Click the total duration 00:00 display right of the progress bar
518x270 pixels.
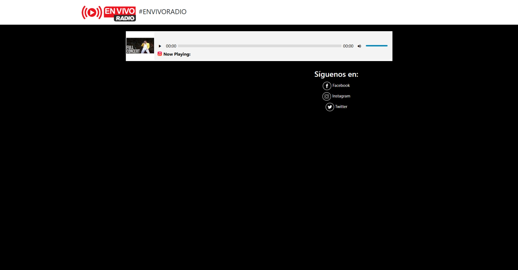click(x=348, y=46)
